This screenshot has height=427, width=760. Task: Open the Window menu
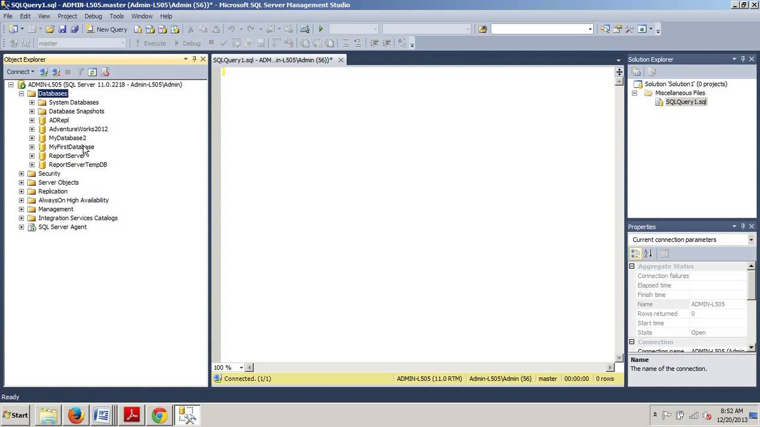pos(142,16)
